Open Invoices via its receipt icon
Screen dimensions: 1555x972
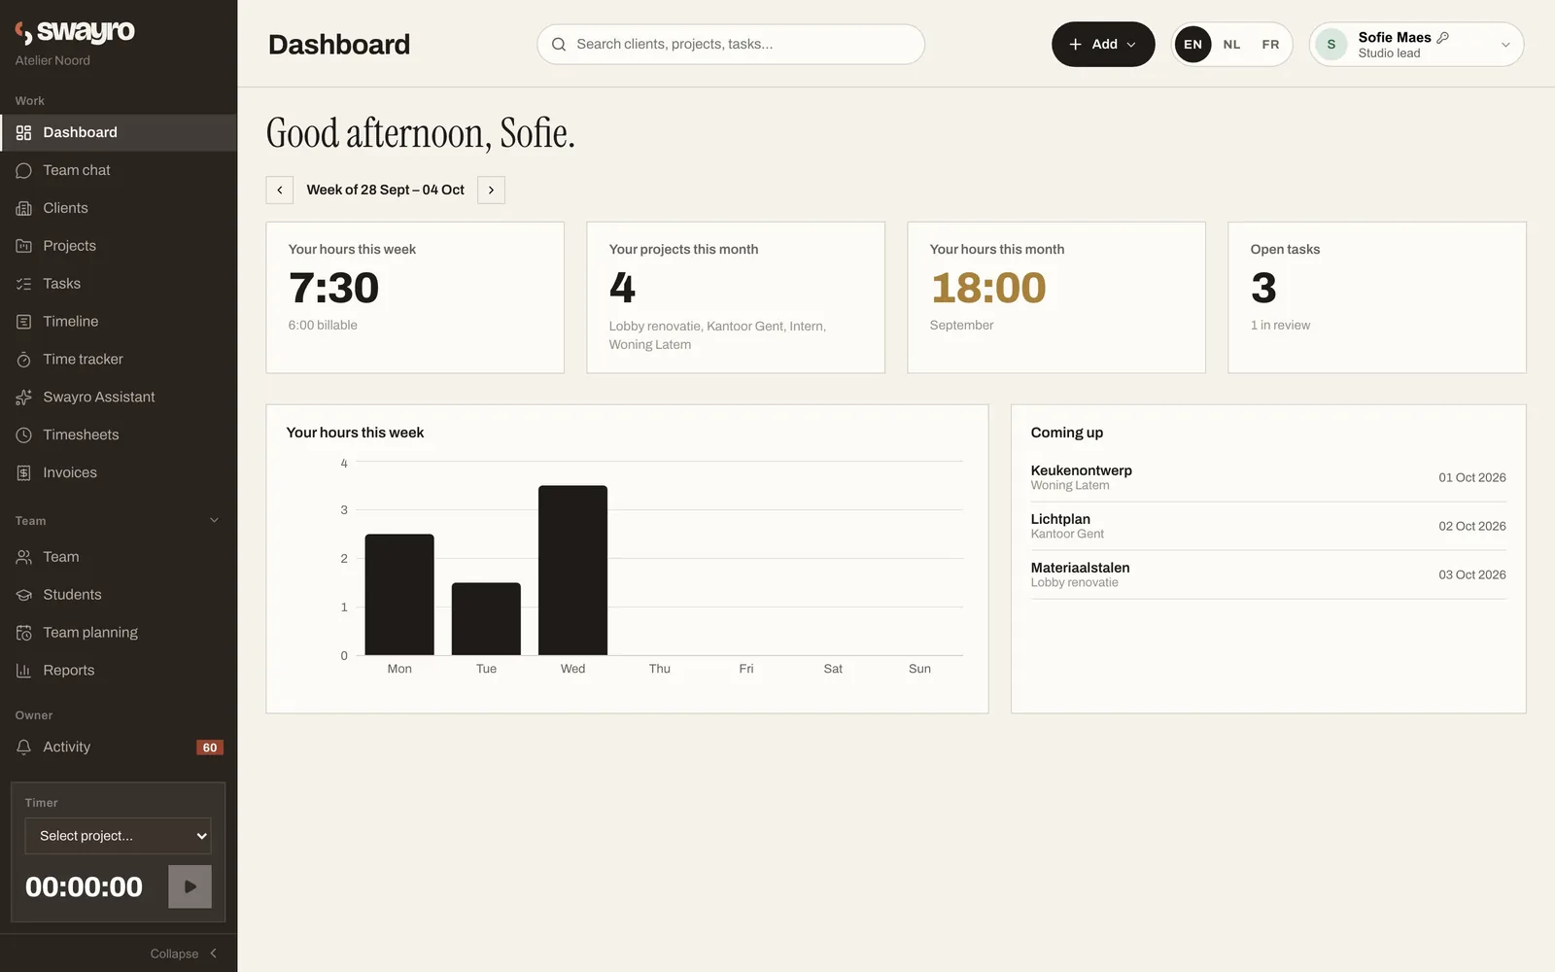coord(23,473)
